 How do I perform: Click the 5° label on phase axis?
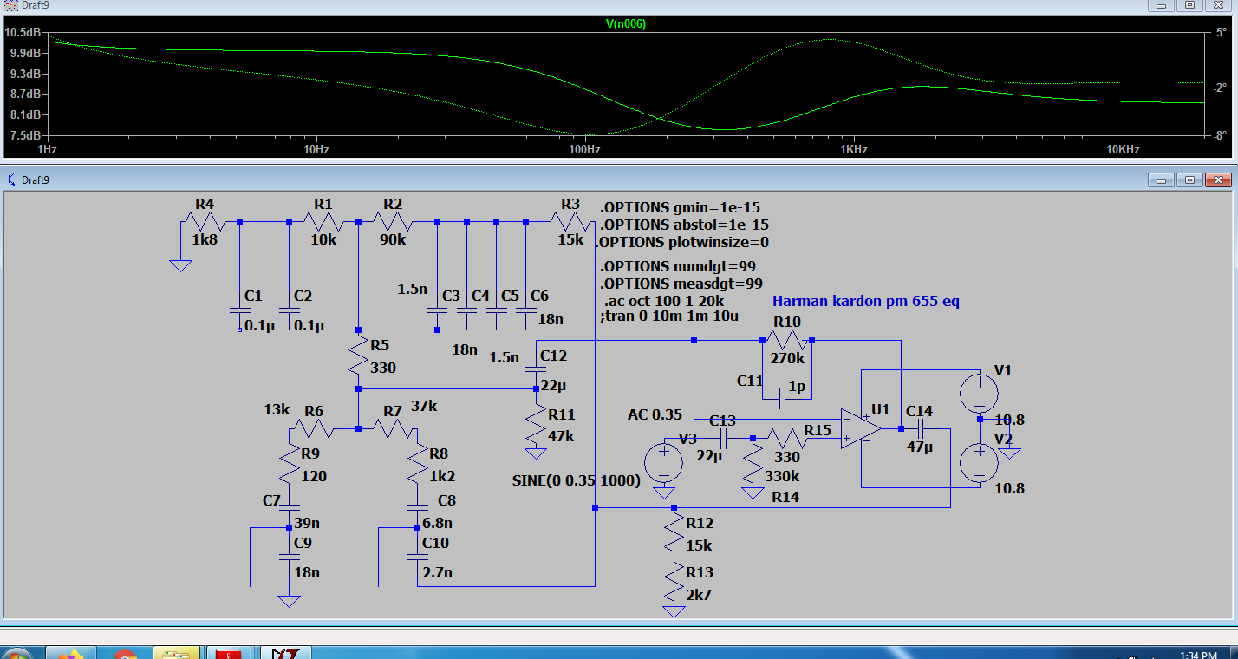(1221, 33)
